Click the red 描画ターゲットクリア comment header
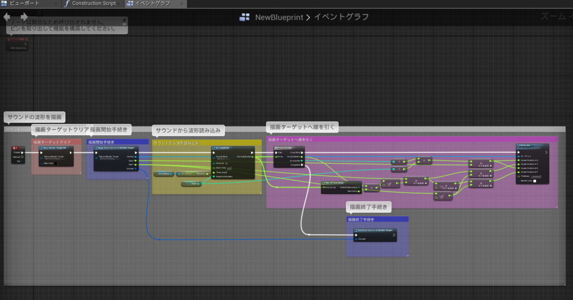 click(57, 142)
